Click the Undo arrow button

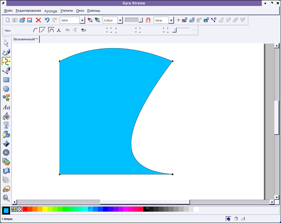click(x=47, y=20)
